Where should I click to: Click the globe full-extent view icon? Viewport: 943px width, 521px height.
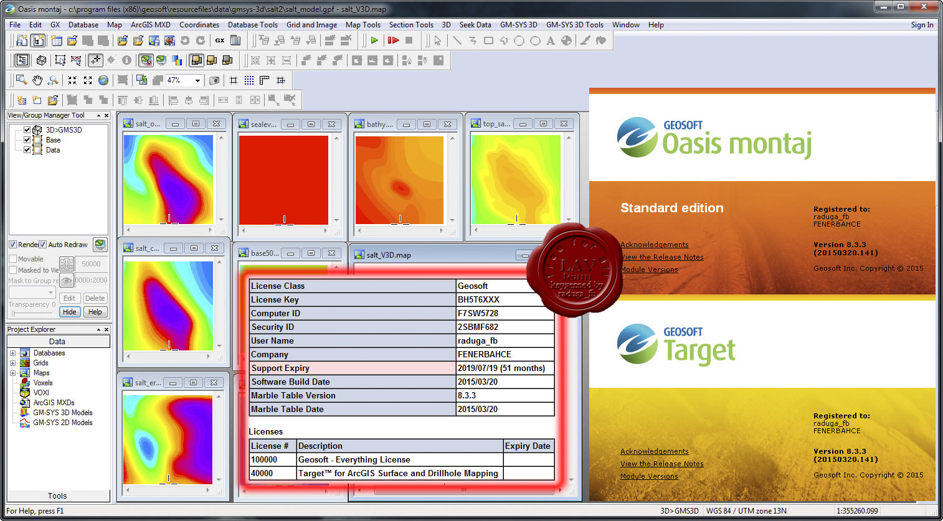[x=103, y=80]
